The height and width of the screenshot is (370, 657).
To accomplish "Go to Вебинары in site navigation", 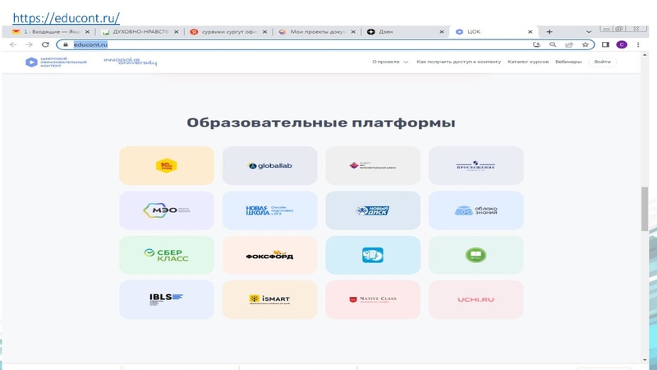I will point(568,62).
